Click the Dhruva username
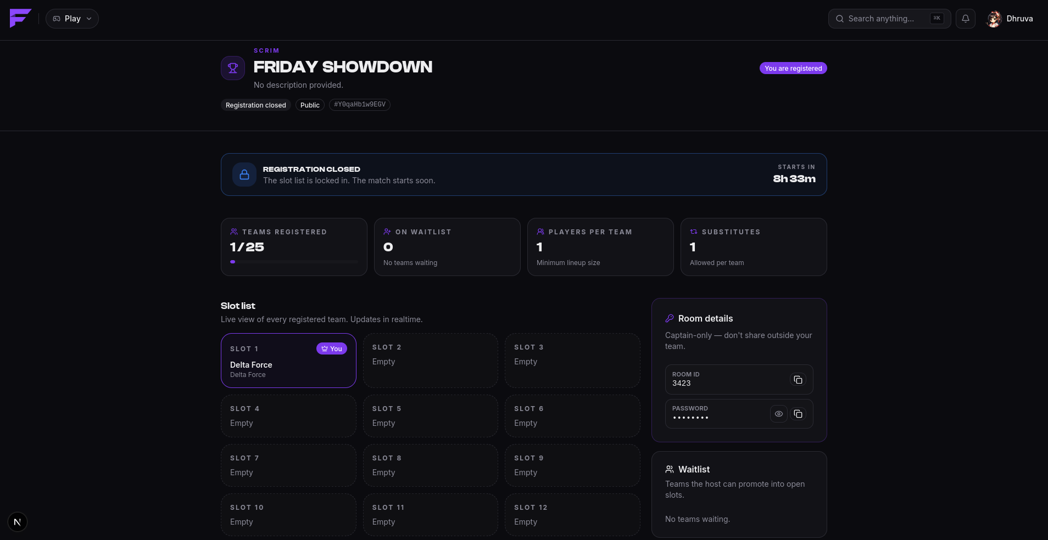This screenshot has height=540, width=1048. 1019,19
